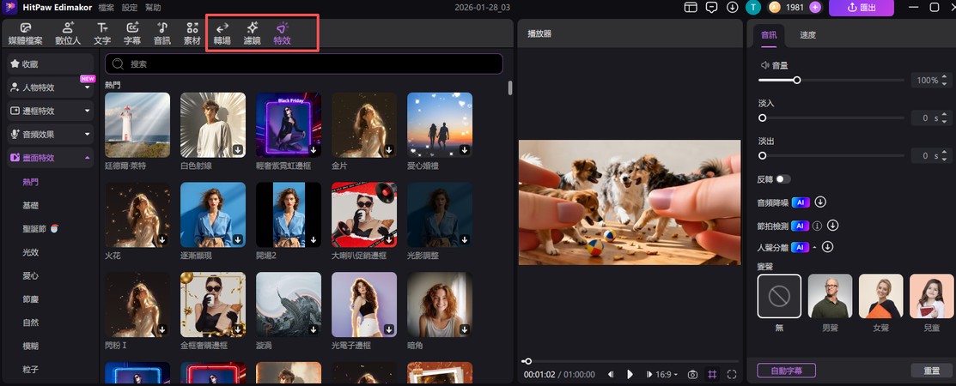Select the 光電子邊框 effect thumbnail
The image size is (956, 386).
pyautogui.click(x=364, y=305)
